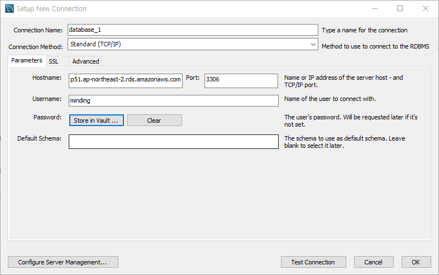Click the 'schema to use as default' description

(x=345, y=142)
